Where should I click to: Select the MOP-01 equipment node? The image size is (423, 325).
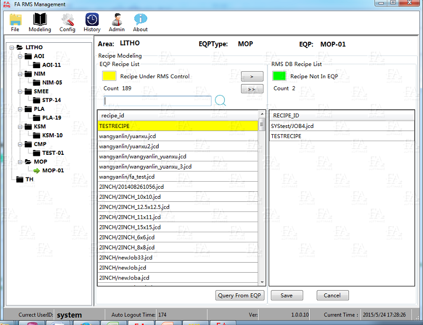(53, 170)
